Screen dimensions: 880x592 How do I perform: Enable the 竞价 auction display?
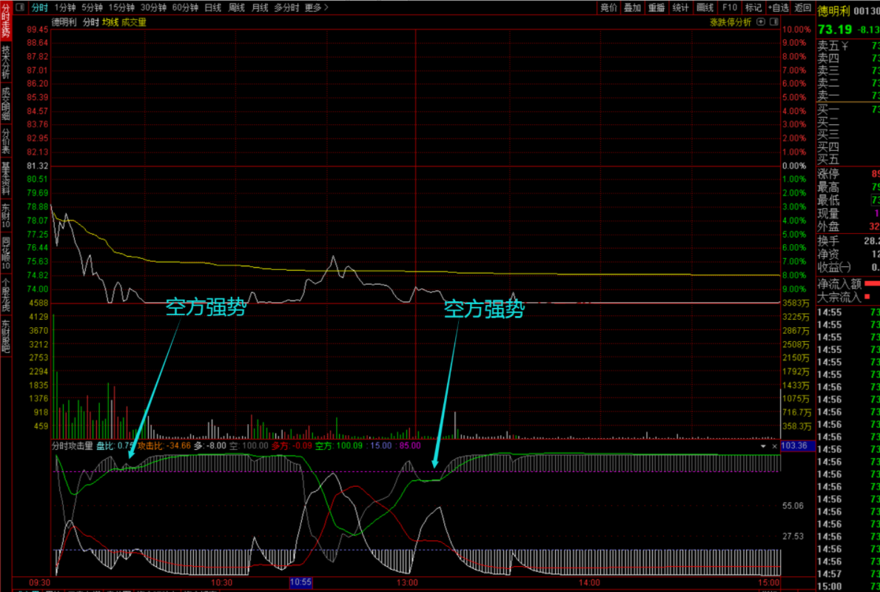coord(608,7)
